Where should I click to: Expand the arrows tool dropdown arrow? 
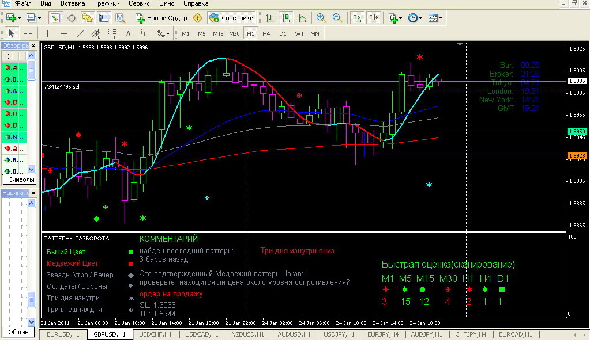coord(168,34)
